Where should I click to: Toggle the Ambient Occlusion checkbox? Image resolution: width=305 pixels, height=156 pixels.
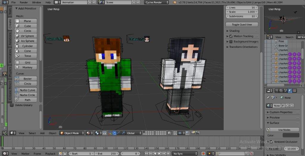click(x=272, y=142)
